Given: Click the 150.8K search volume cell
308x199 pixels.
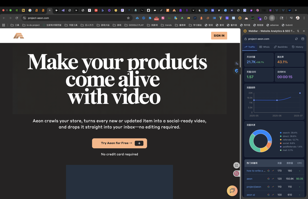Looking at the screenshot, I should [x=290, y=179].
